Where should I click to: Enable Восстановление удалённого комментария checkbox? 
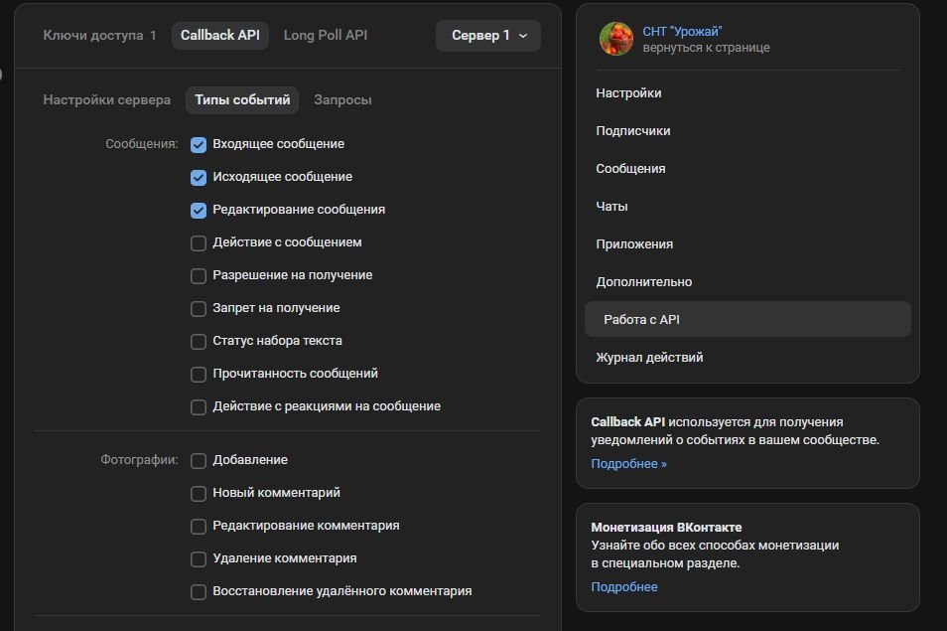coord(199,592)
